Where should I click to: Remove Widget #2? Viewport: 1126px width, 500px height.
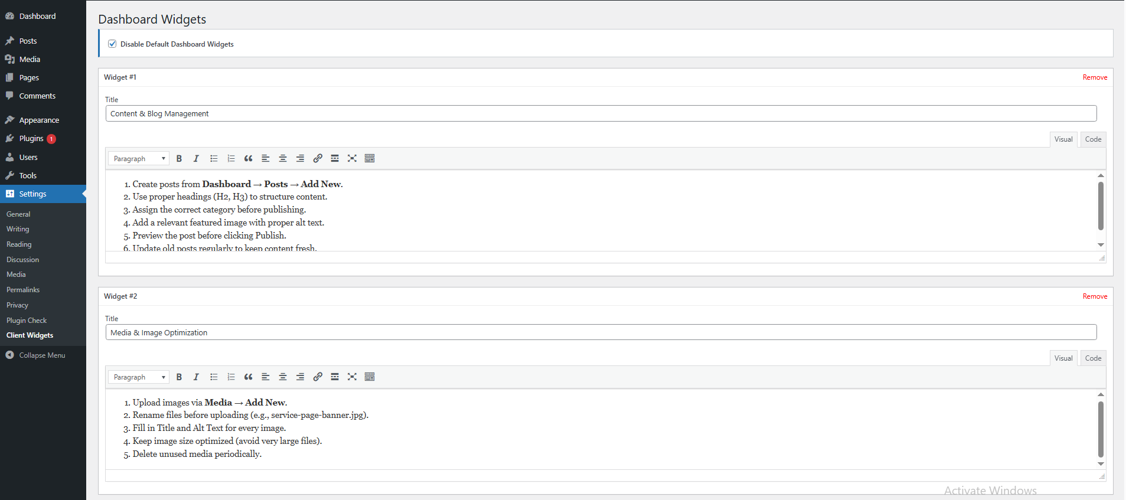[x=1095, y=296]
